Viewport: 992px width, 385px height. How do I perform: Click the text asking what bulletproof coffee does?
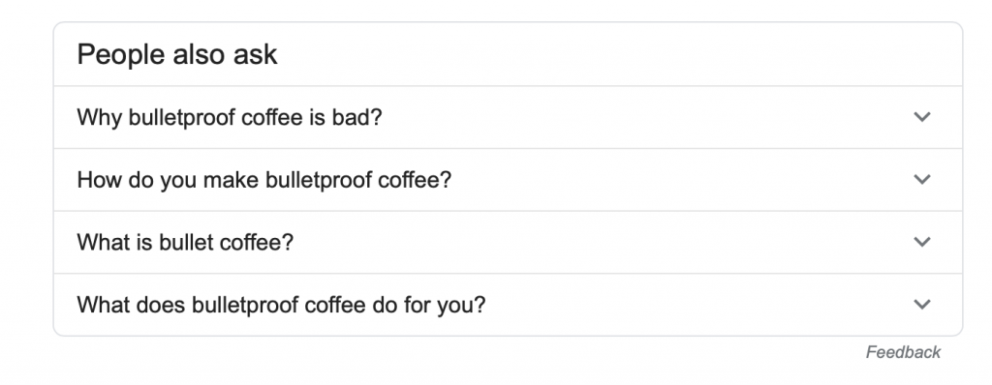(x=282, y=306)
